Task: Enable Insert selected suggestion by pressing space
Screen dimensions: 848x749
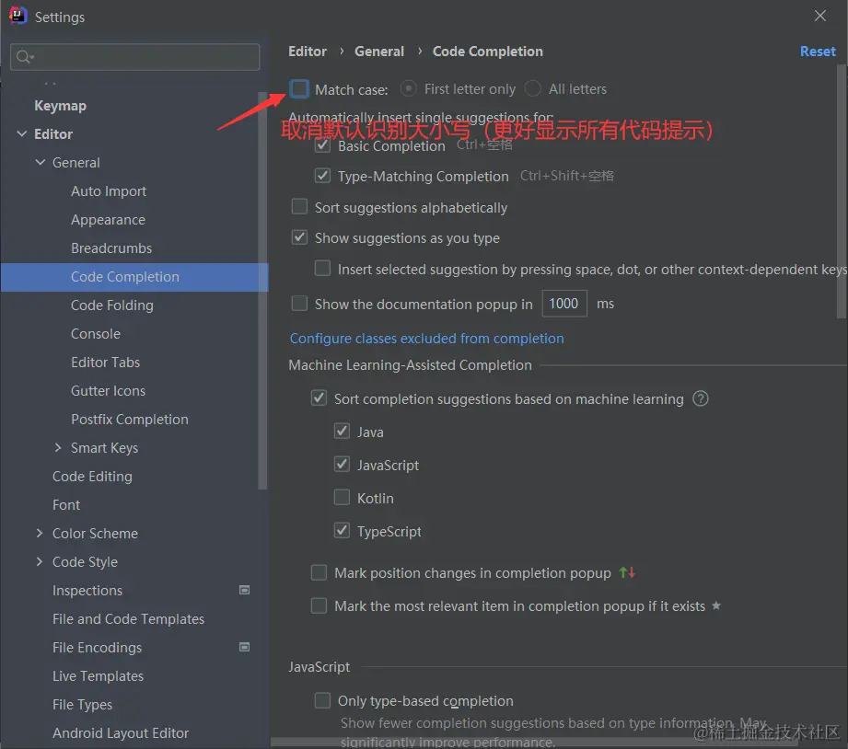Action: point(323,269)
